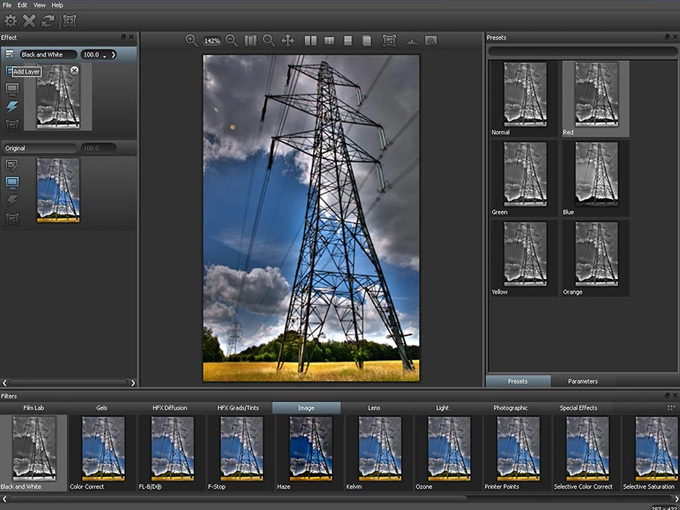Image resolution: width=680 pixels, height=510 pixels.
Task: Click the refresh icon in the top toolbar
Action: tap(47, 21)
